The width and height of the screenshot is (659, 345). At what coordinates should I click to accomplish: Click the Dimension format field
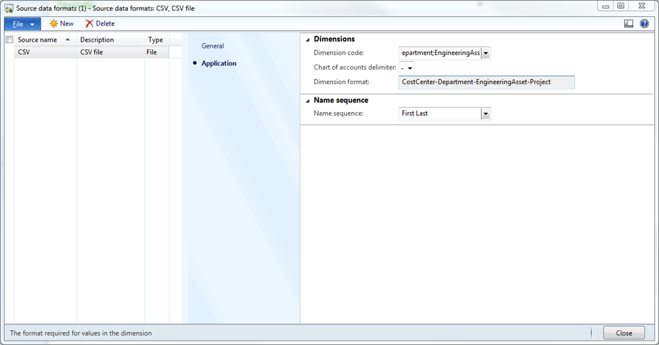point(487,82)
